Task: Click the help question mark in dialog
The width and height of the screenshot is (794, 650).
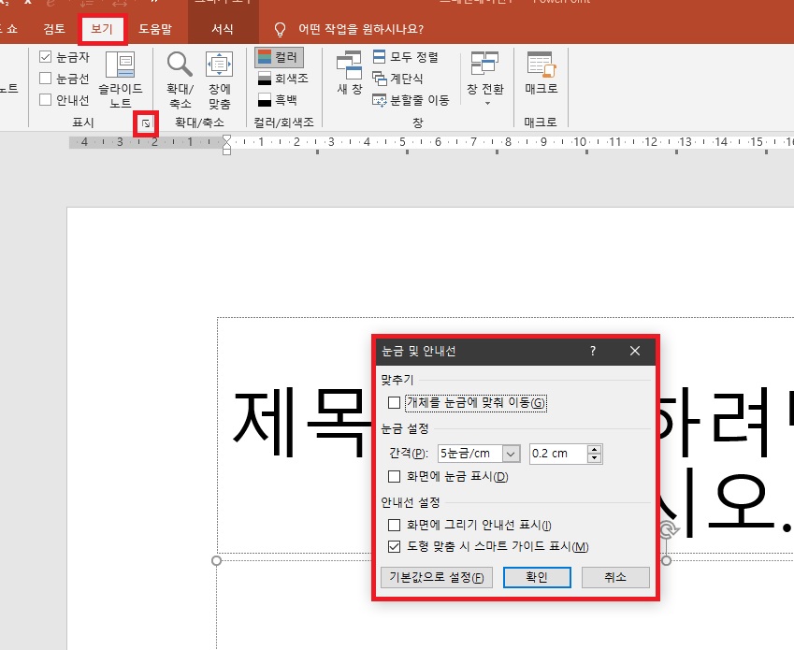Action: 593,351
